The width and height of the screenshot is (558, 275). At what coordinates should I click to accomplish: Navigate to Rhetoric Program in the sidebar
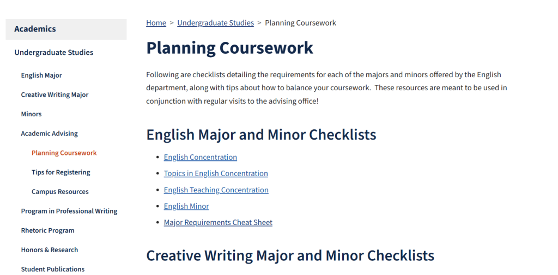(47, 230)
